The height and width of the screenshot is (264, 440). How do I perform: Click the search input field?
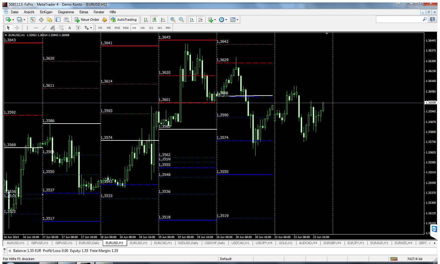(399, 19)
